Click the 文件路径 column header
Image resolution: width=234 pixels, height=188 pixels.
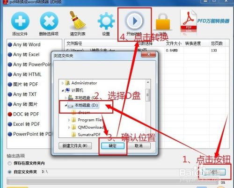point(74,43)
